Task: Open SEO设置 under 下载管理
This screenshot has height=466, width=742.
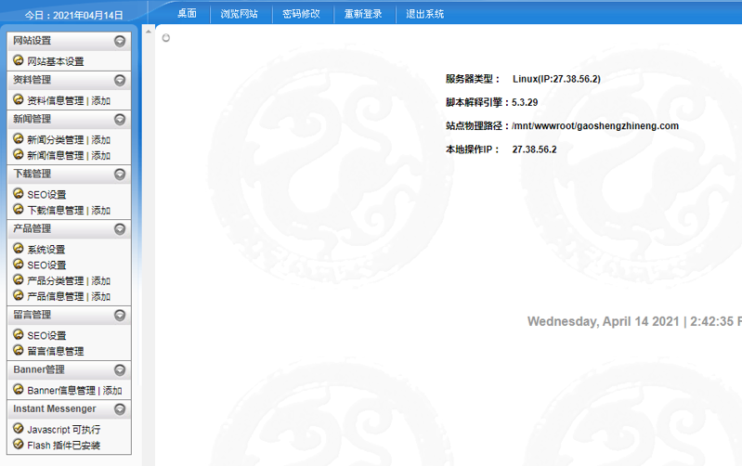Action: 46,195
